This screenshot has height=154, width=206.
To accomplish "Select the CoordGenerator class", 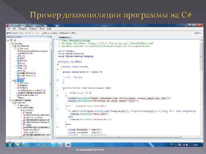I will [x=23, y=46].
